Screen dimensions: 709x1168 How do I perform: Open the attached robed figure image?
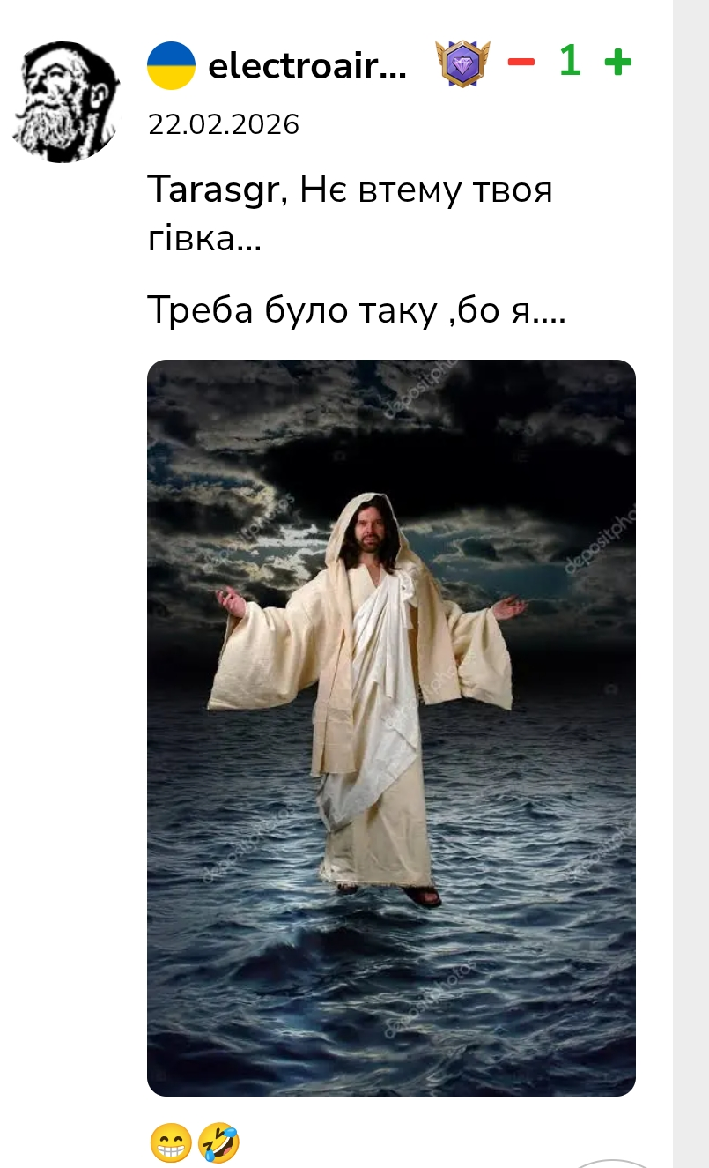391,728
